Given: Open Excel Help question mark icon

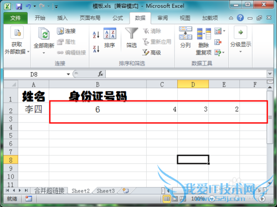Looking at the screenshot, I should 240,18.
